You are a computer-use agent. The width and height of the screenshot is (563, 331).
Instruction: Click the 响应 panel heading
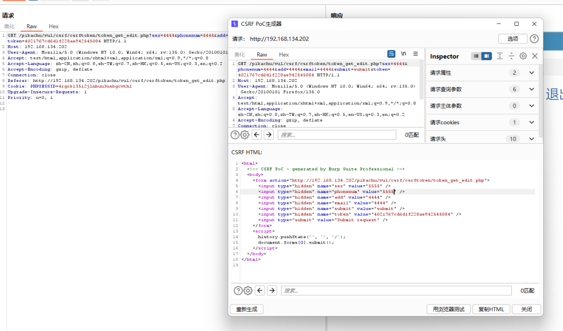click(x=337, y=15)
